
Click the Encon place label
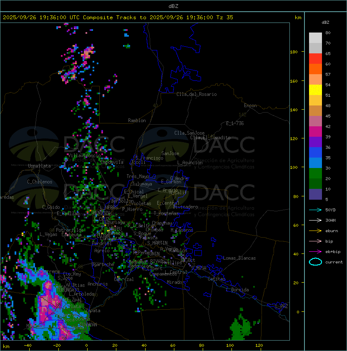click(x=250, y=105)
